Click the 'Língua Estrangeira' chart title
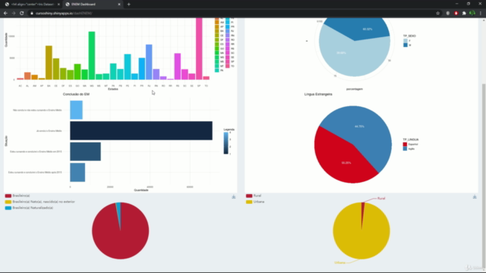486x273 pixels. 318,94
